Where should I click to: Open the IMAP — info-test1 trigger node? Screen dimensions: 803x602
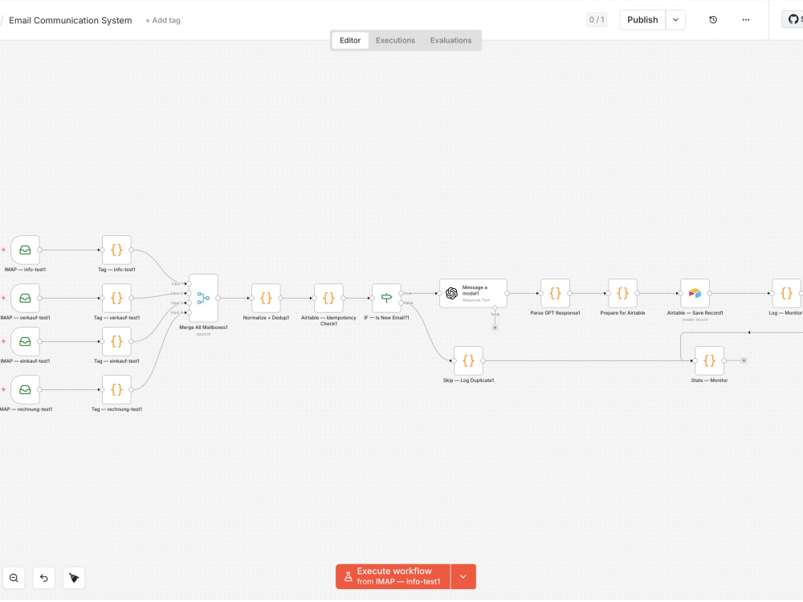click(x=25, y=250)
